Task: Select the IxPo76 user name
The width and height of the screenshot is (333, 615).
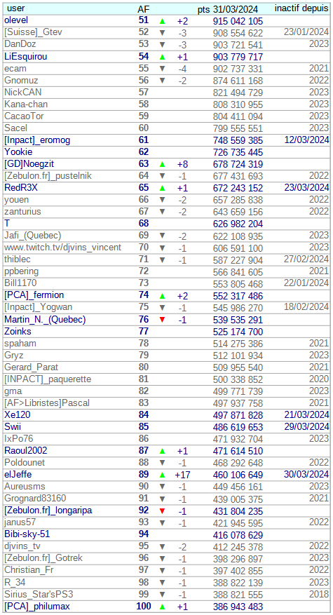Action: click(x=19, y=439)
